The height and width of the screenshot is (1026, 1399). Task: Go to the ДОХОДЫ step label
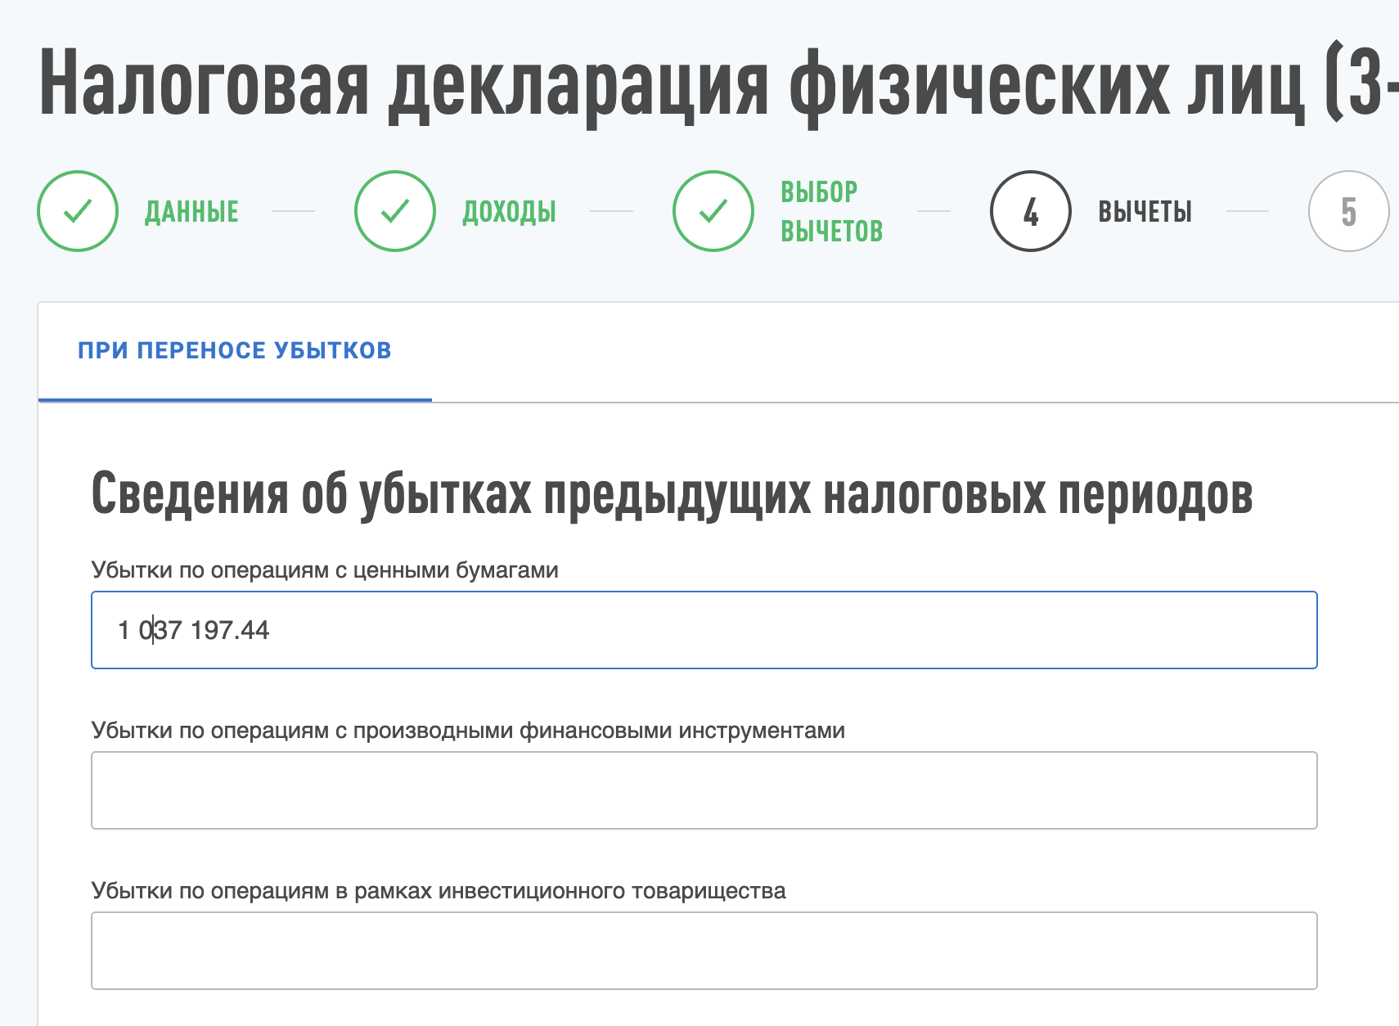[509, 212]
